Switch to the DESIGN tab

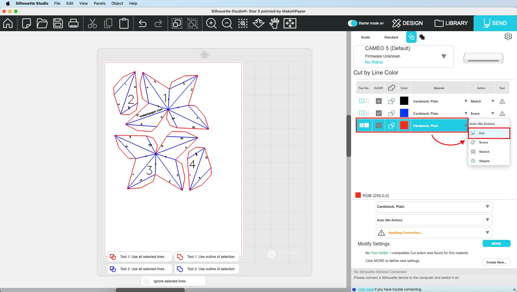407,23
